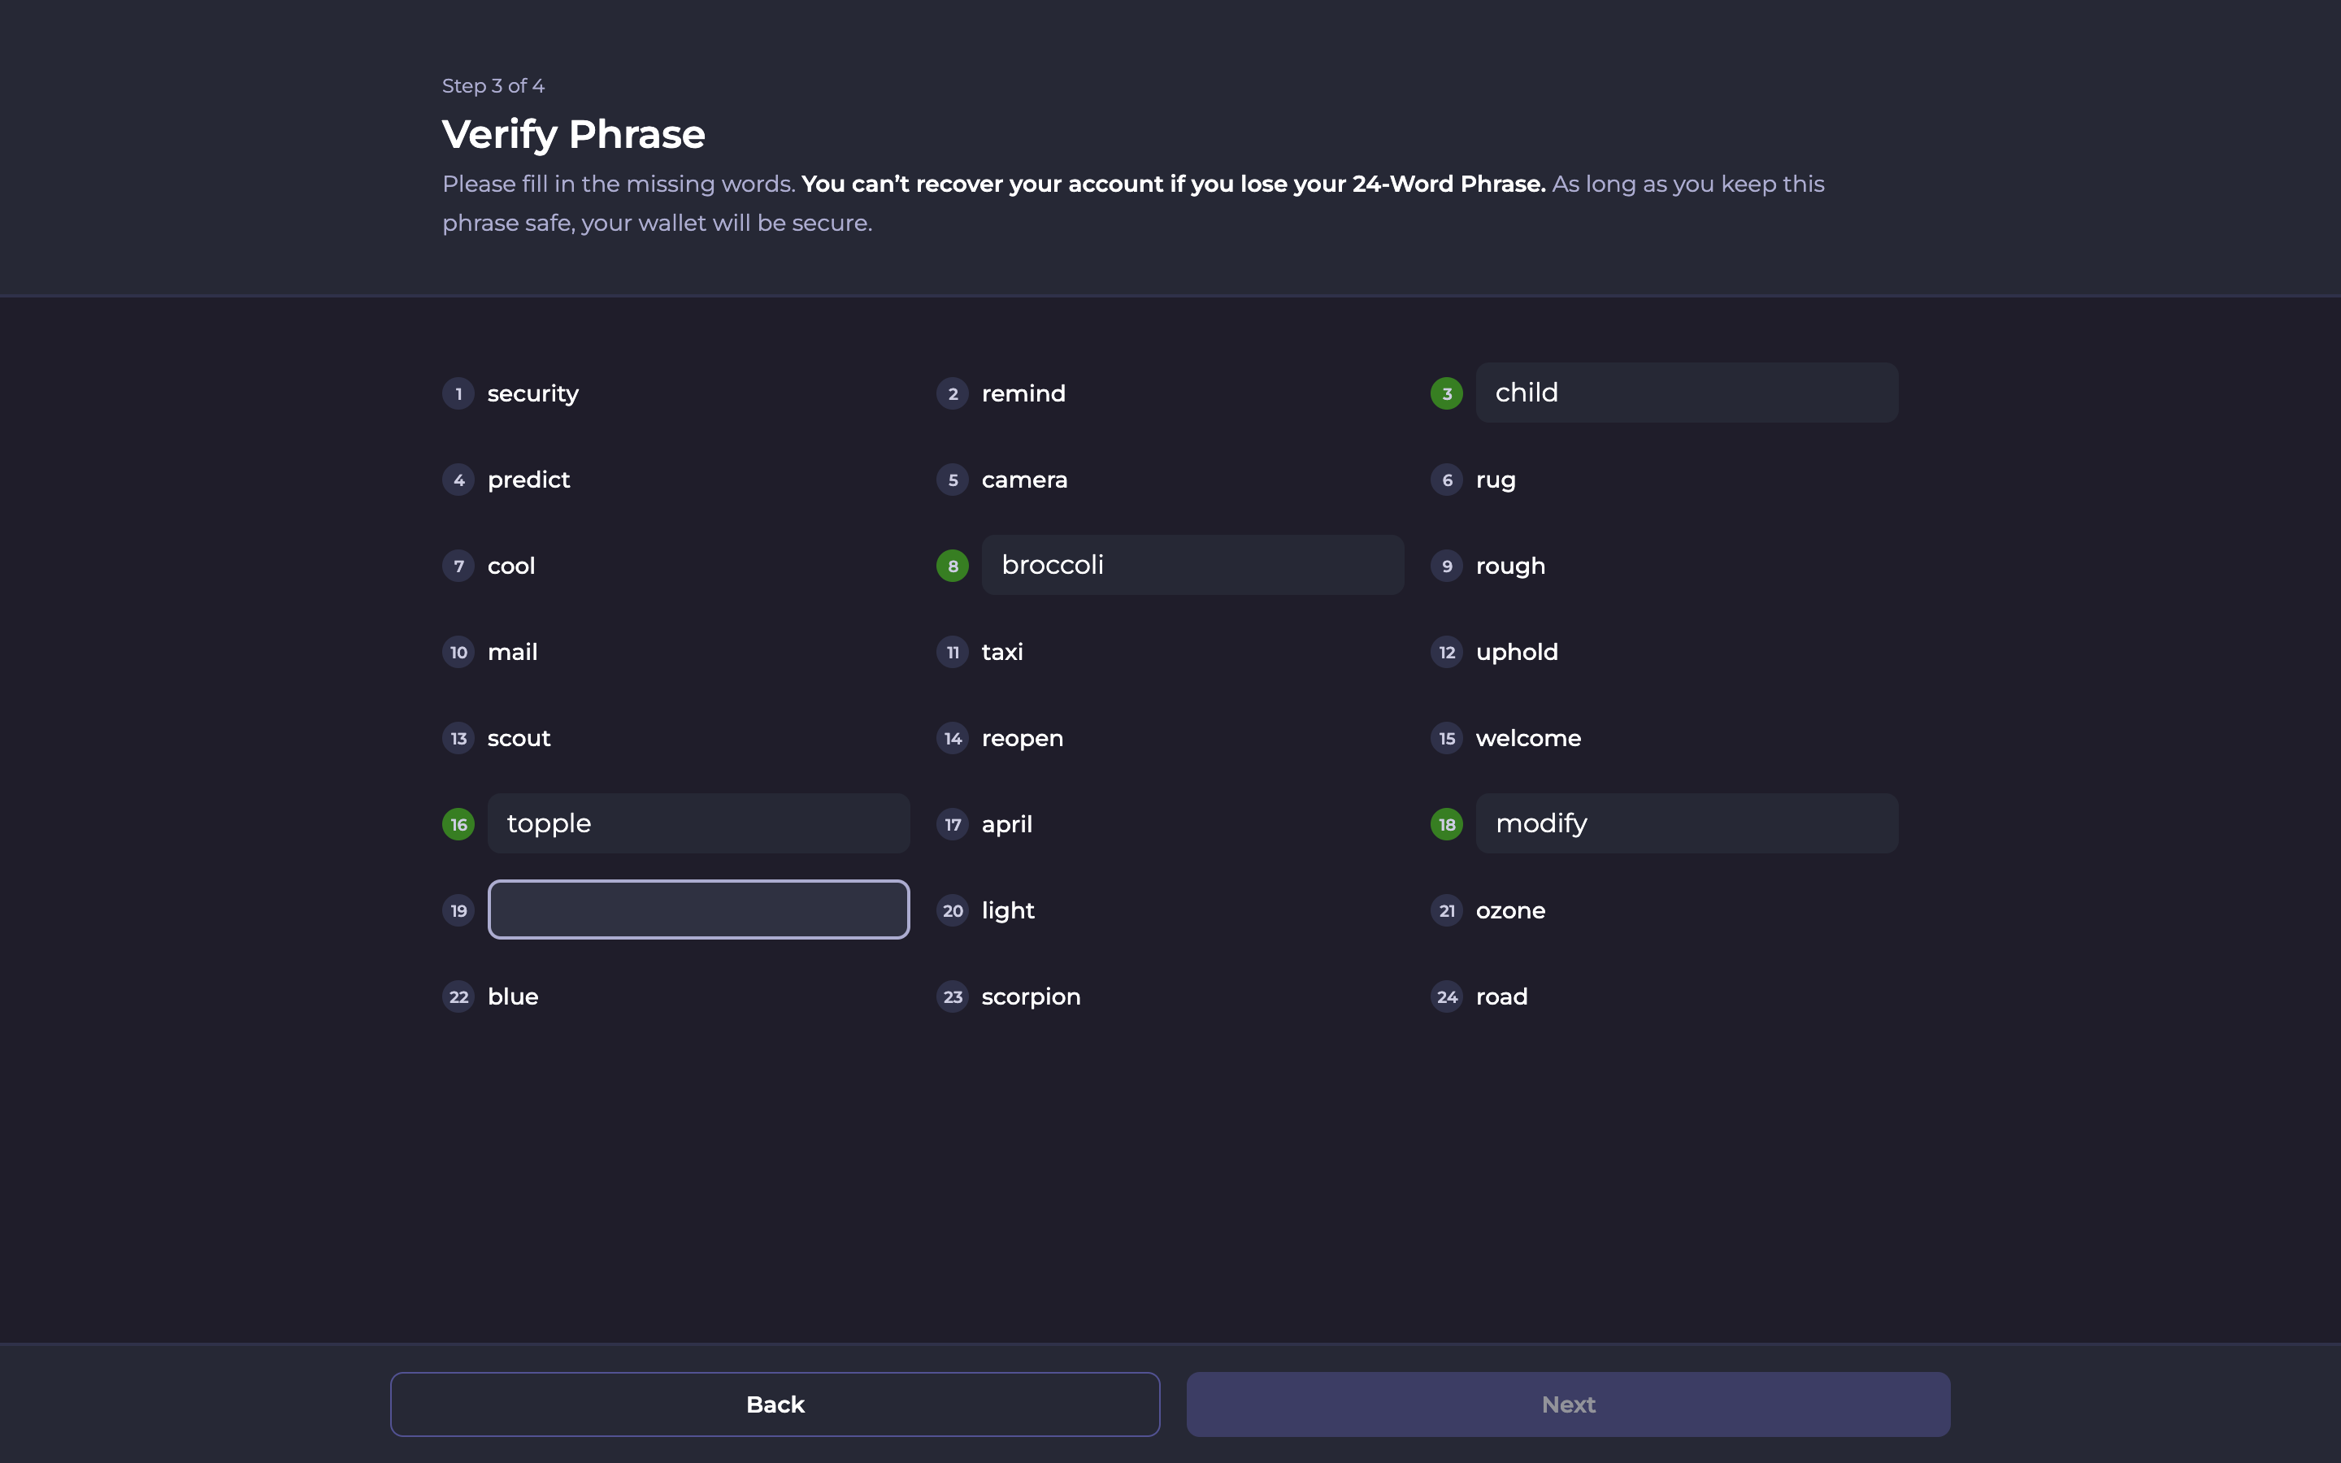Click the number 1 badge beside security
Viewport: 2341px width, 1463px height.
point(458,394)
